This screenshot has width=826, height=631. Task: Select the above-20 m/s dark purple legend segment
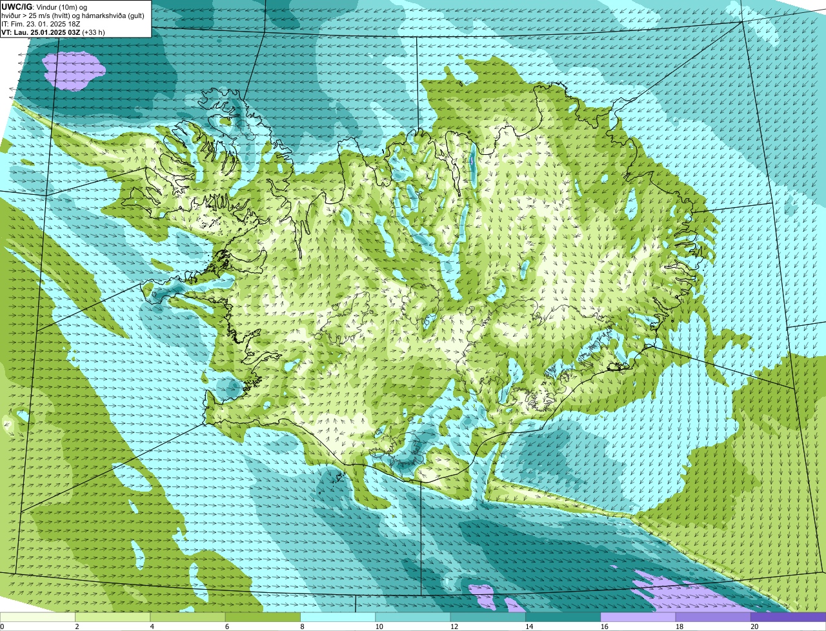pyautogui.click(x=788, y=617)
